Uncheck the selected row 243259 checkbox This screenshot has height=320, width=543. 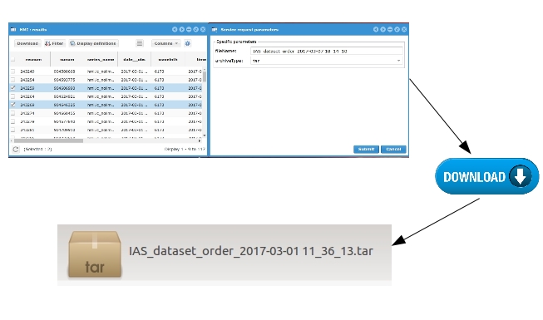[x=12, y=88]
